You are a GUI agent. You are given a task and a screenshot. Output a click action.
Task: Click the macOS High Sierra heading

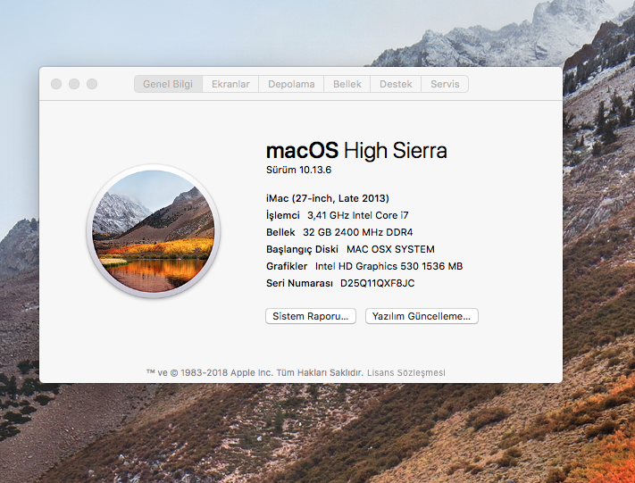tap(356, 149)
